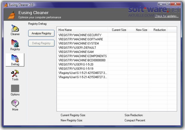
Task: Select \REGISTRY\USER\S-1-5-19 row
Action: (x=117, y=69)
